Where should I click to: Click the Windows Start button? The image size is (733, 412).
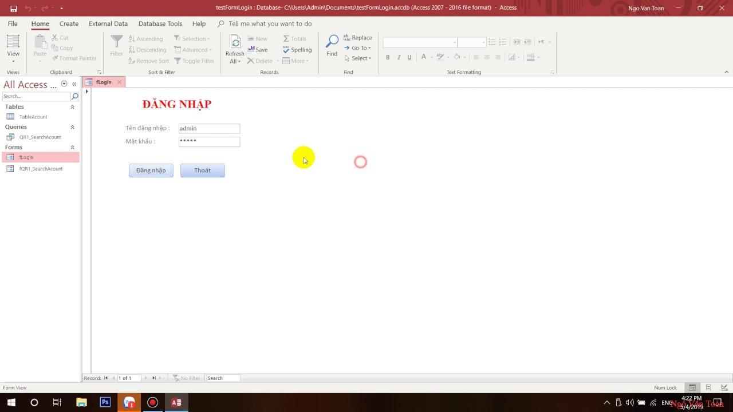coord(11,402)
